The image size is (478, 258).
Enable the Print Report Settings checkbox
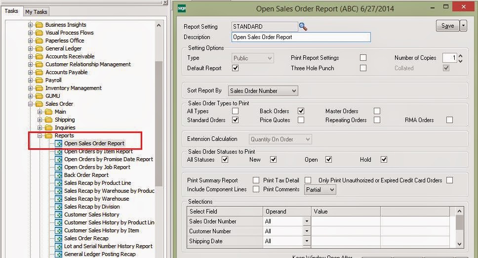(363, 57)
